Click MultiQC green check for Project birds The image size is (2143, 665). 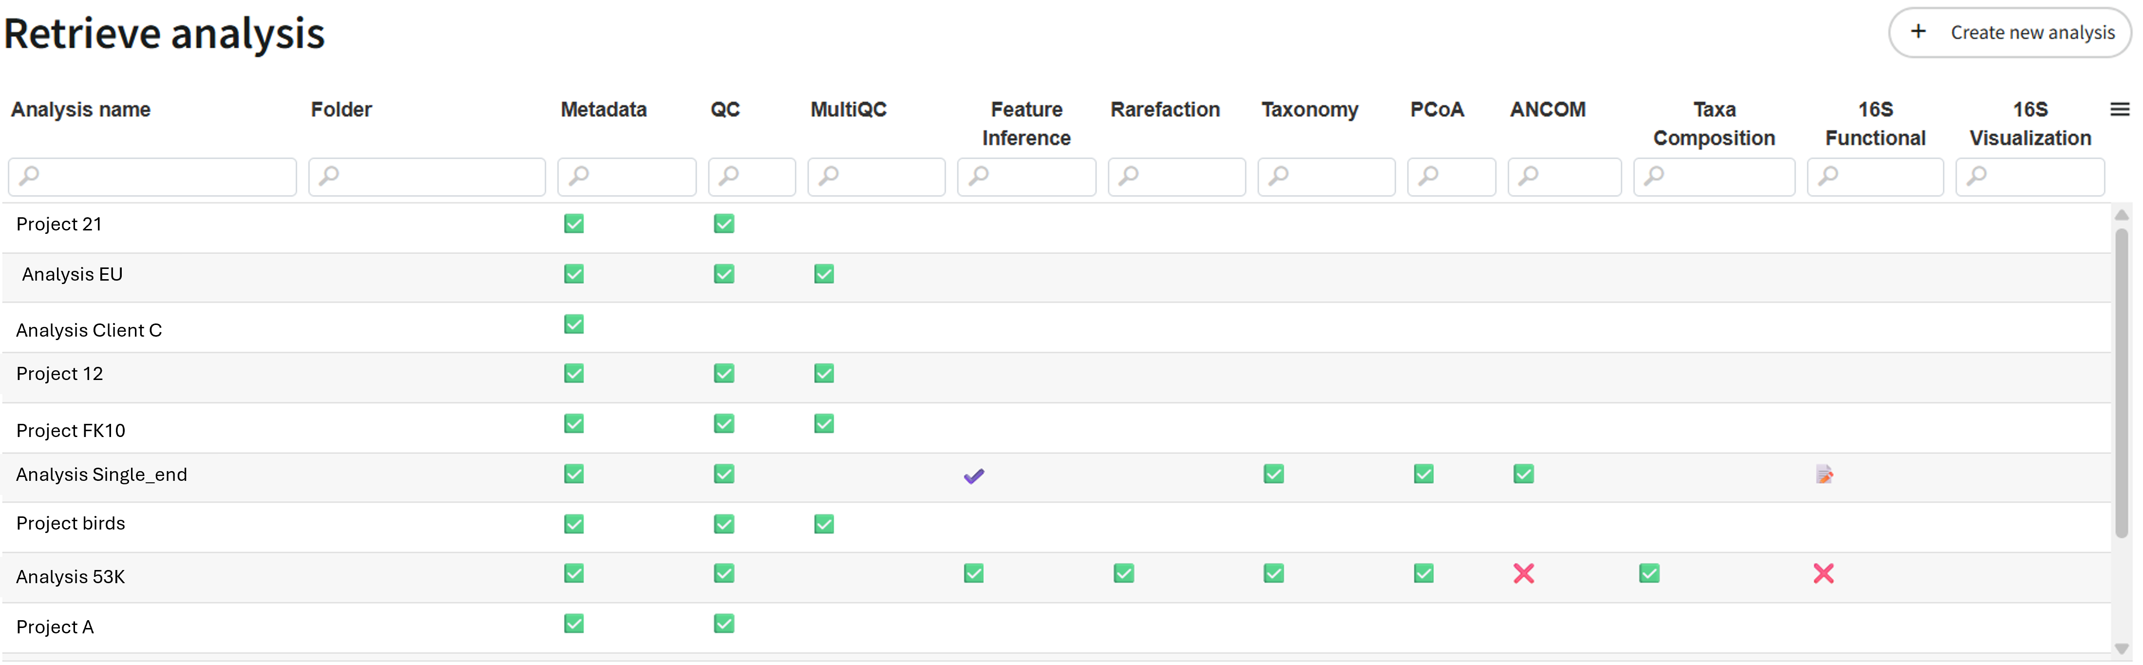824,524
